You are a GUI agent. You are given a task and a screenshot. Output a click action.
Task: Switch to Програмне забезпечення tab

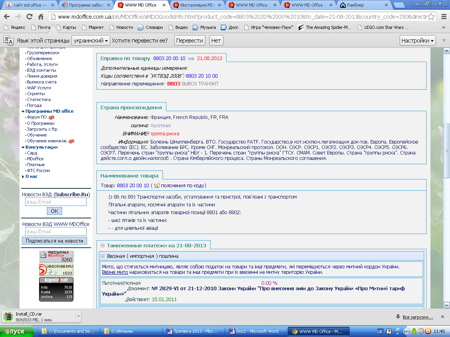[x=86, y=5]
